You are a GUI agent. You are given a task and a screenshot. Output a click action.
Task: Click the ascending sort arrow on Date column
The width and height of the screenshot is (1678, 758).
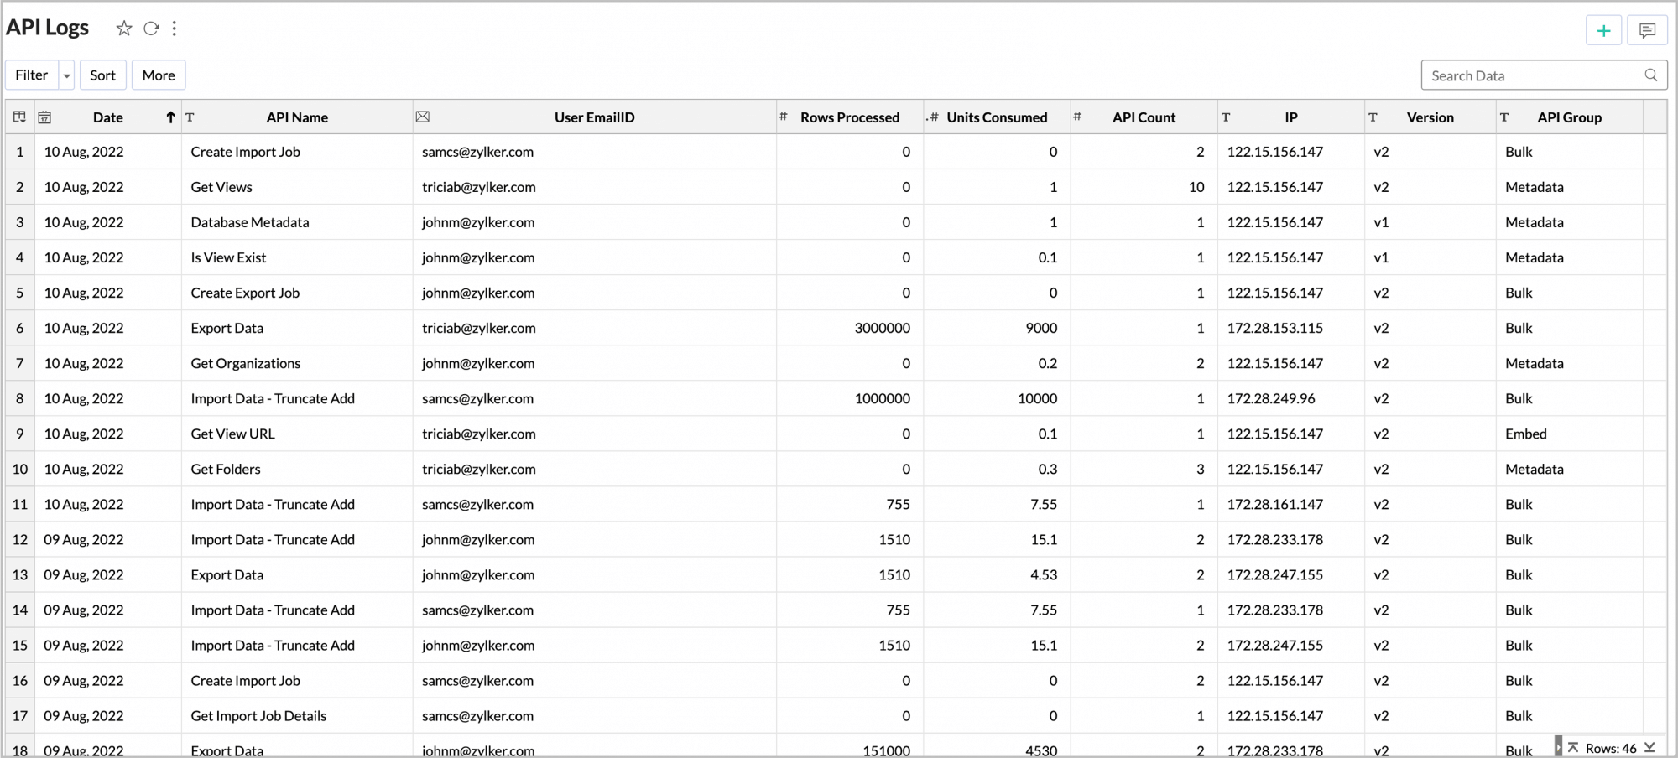[x=169, y=117]
